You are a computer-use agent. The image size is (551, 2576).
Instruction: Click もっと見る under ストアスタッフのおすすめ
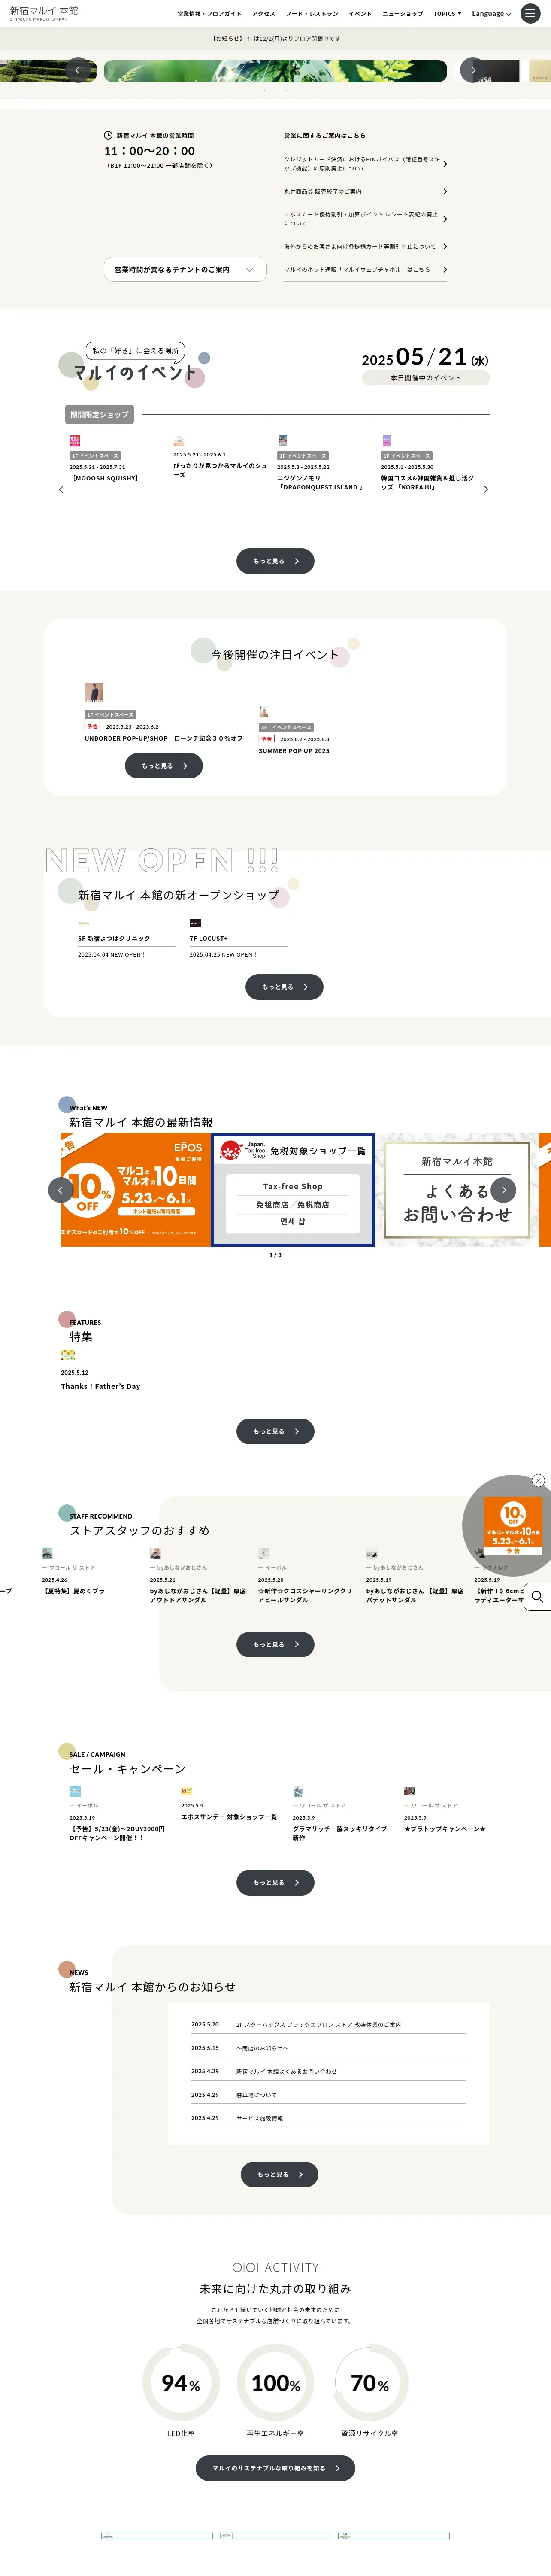point(275,1645)
